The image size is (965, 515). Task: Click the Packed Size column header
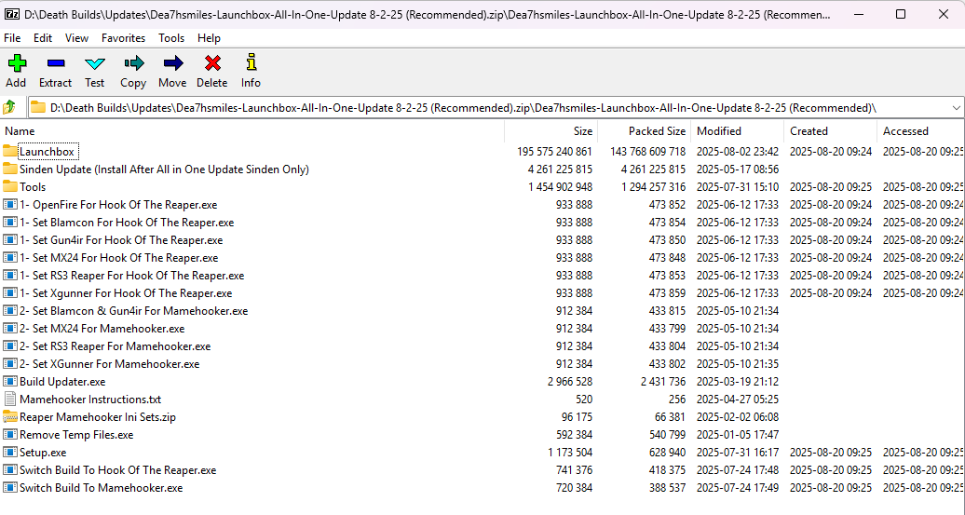pos(656,131)
